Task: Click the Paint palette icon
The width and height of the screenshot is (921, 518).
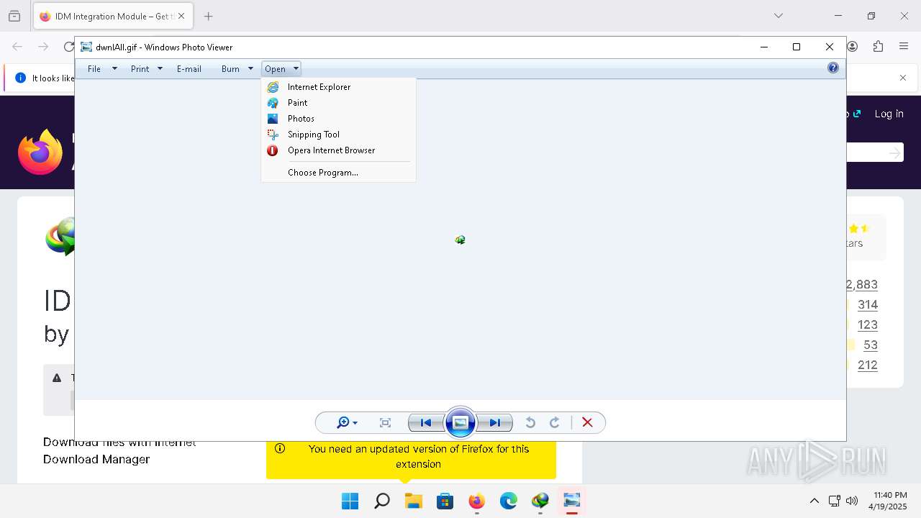Action: 273,103
